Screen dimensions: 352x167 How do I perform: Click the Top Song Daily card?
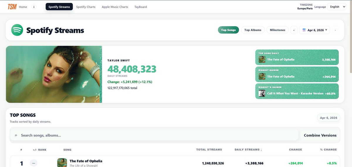pyautogui.click(x=297, y=57)
